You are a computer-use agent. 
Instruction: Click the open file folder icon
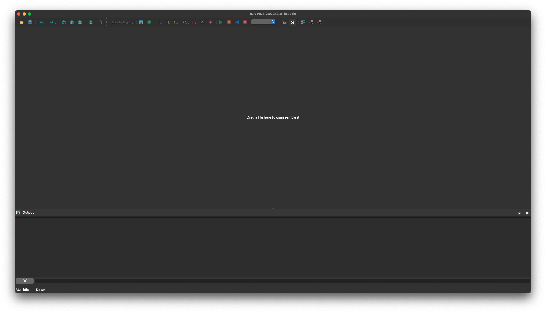pos(22,22)
